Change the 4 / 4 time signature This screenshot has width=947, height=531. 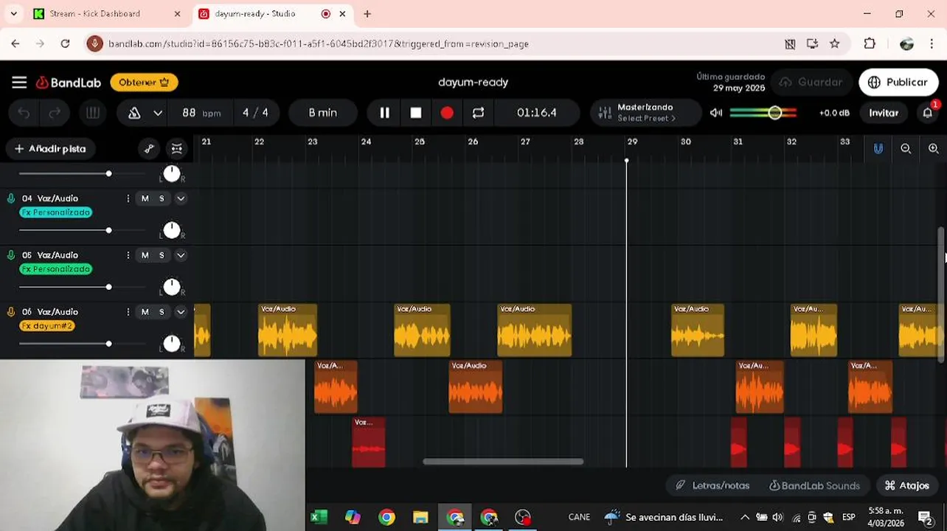[255, 113]
